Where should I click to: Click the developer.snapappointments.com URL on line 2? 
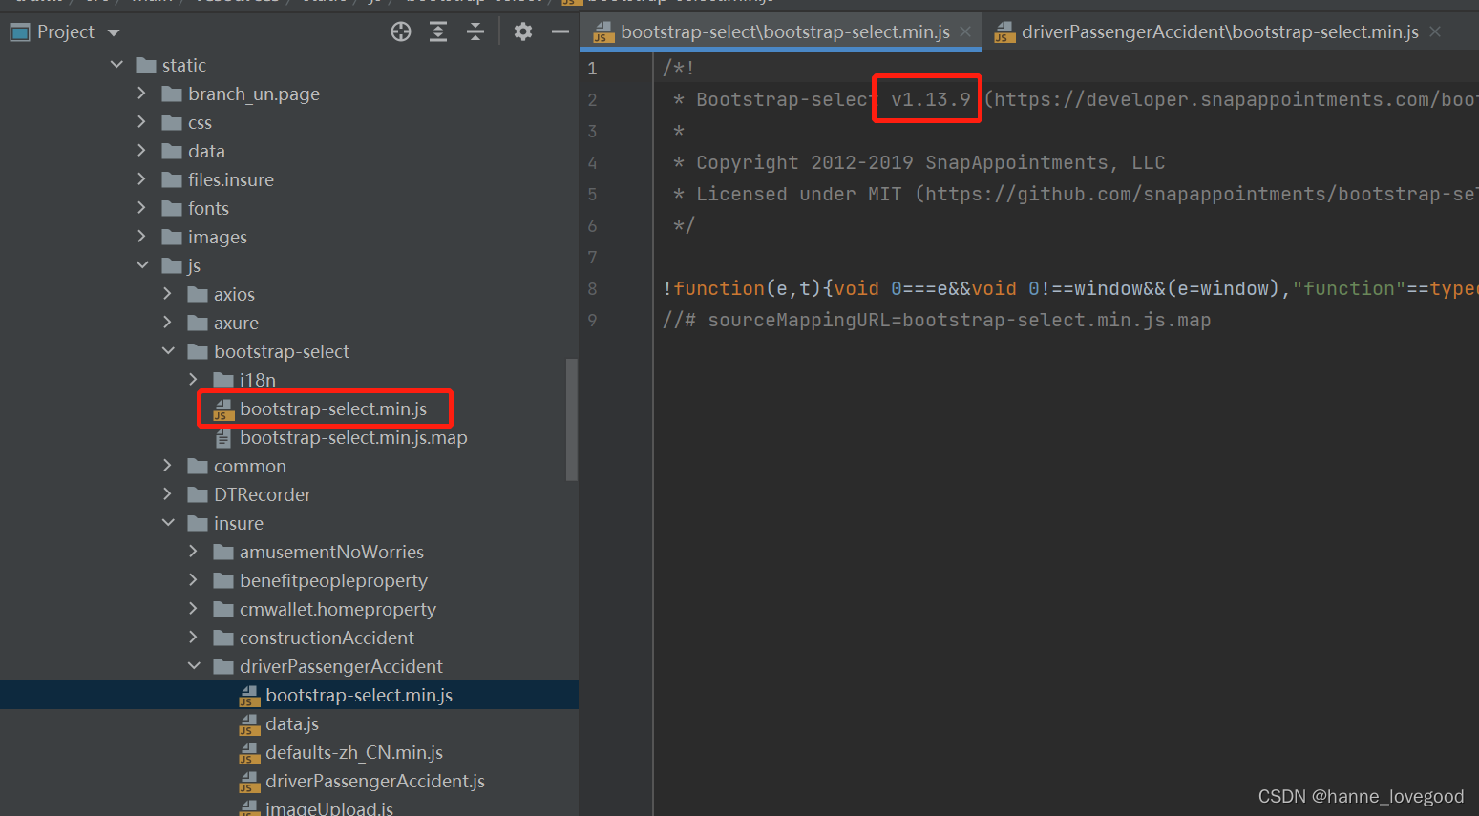coord(1235,99)
